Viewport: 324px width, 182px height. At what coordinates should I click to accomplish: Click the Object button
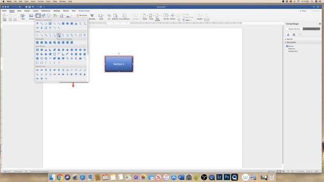tap(187, 20)
